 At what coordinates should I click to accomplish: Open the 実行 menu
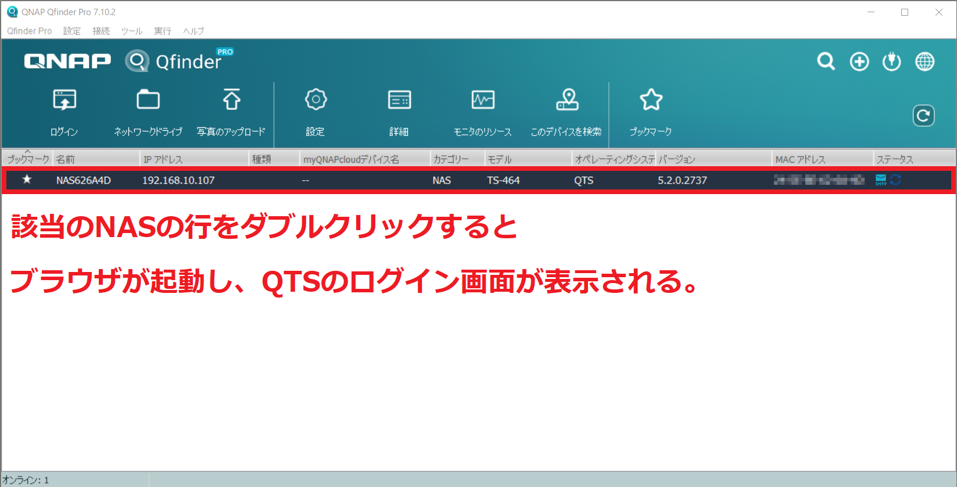(163, 31)
